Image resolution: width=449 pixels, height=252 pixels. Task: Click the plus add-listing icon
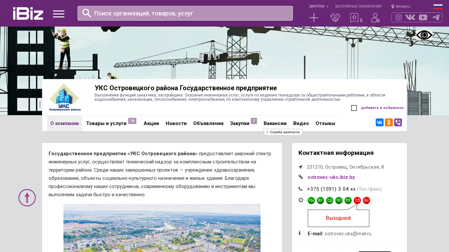coord(314,18)
